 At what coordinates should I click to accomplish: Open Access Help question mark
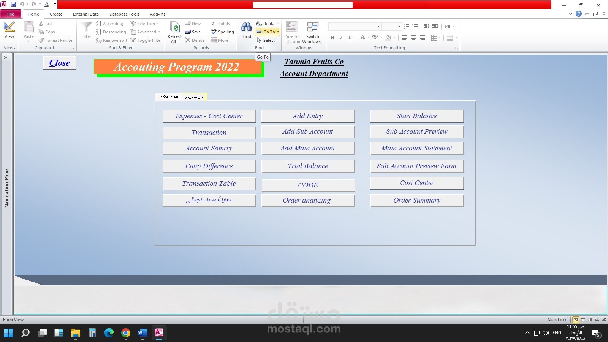(x=579, y=14)
